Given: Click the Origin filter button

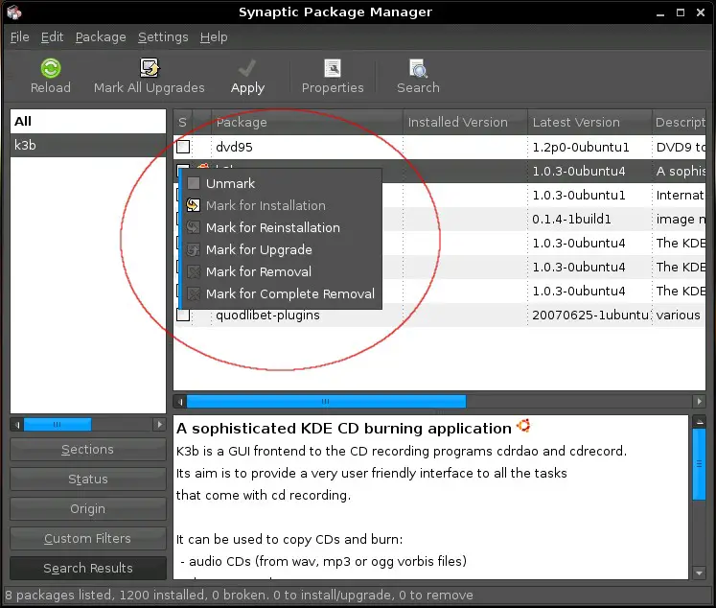Looking at the screenshot, I should [87, 509].
